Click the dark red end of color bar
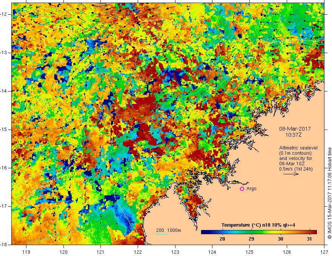Viewport: 332px width, 256px height. tap(314, 232)
